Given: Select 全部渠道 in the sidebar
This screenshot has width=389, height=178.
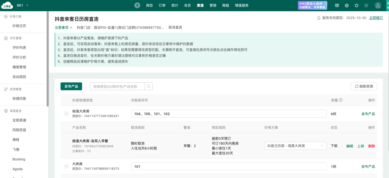Looking at the screenshot, I should (x=19, y=120).
